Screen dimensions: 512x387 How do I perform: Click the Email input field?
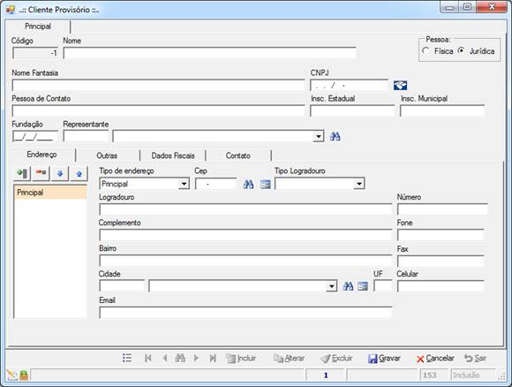[245, 313]
